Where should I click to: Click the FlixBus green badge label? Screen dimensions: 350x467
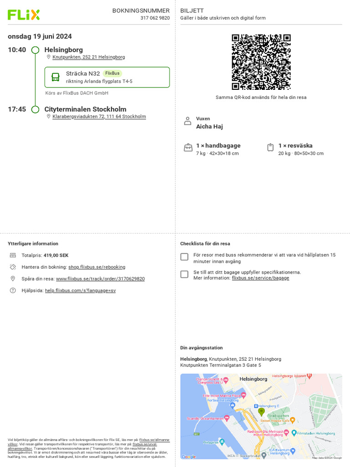point(112,73)
